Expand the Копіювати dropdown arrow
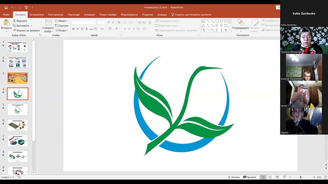Viewport: 328px width, 184px height. [x=32, y=26]
